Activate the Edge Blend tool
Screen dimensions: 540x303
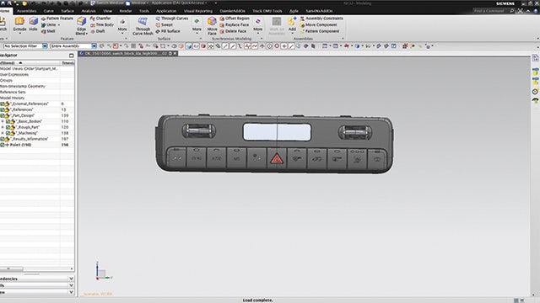[x=81, y=26]
